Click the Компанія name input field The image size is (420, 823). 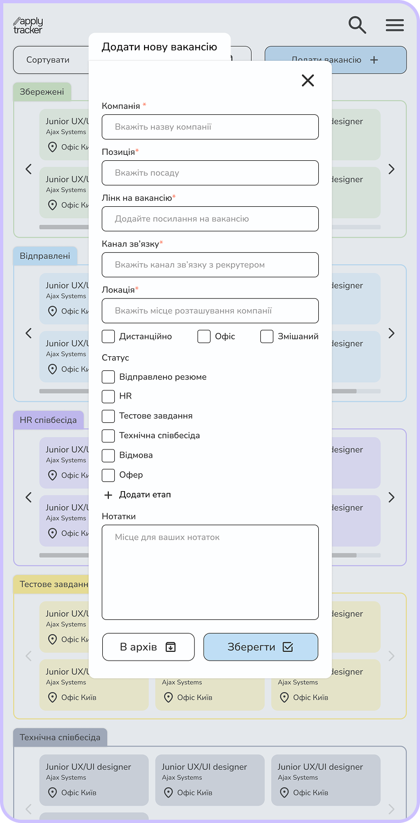tap(210, 127)
